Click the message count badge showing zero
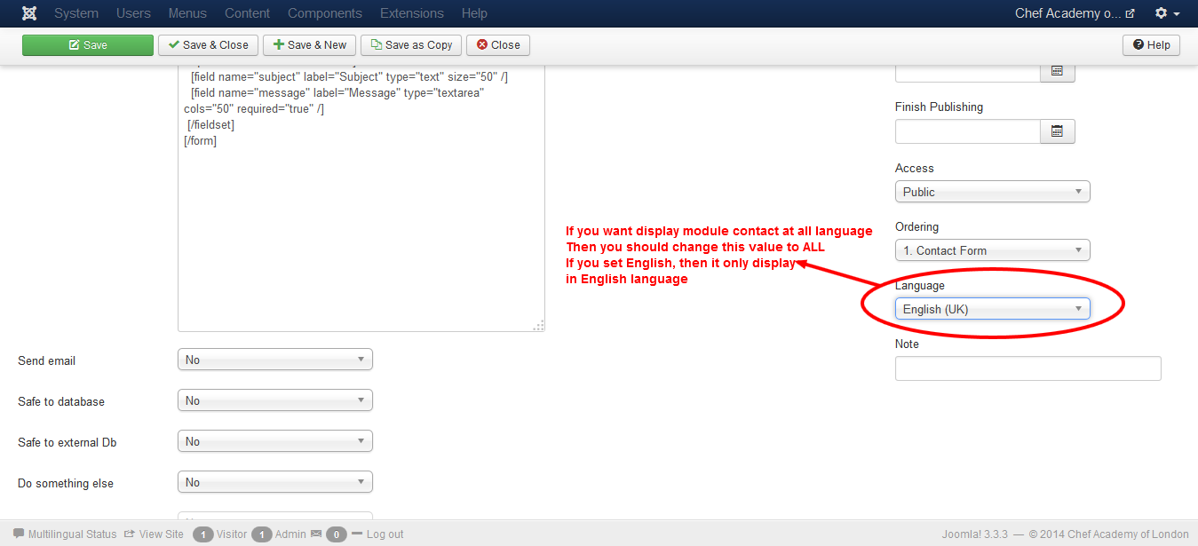This screenshot has height=546, width=1198. tap(336, 534)
